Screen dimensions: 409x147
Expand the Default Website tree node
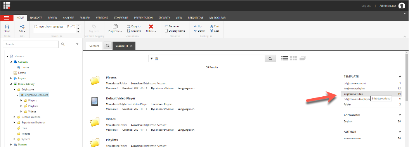(x=14, y=117)
